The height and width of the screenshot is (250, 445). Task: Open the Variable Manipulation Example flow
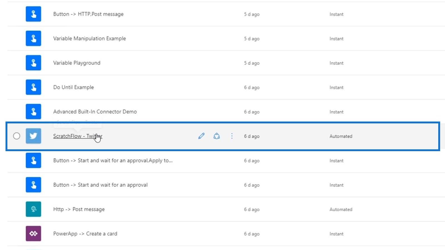pyautogui.click(x=90, y=39)
